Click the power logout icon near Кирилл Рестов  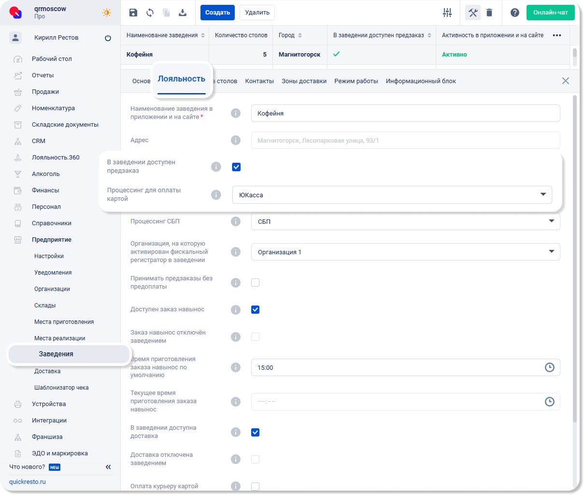[108, 38]
